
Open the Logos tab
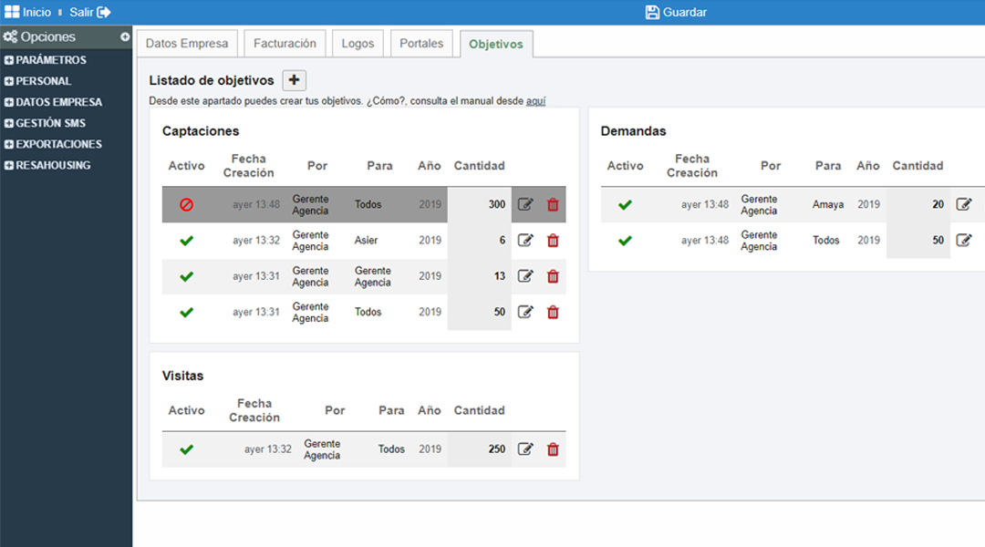(358, 44)
